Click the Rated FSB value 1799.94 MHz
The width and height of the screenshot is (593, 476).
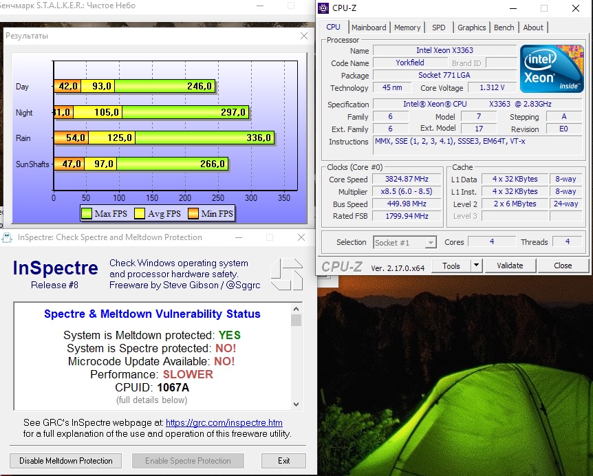click(x=407, y=216)
